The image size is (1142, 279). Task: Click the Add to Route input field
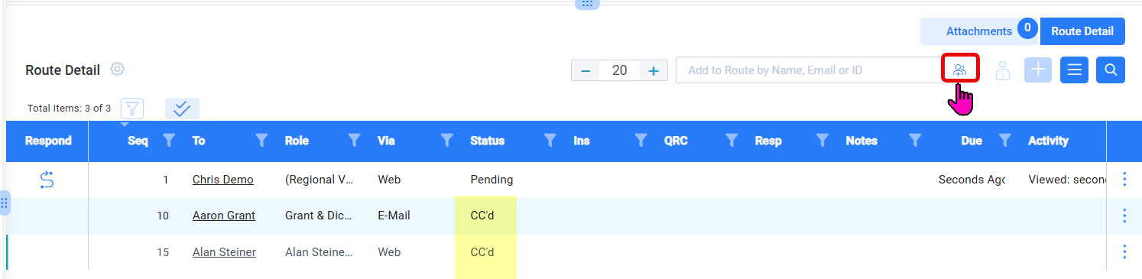(809, 70)
